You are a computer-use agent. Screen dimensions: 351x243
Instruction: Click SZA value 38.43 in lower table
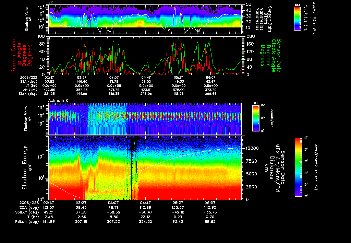[81, 207]
